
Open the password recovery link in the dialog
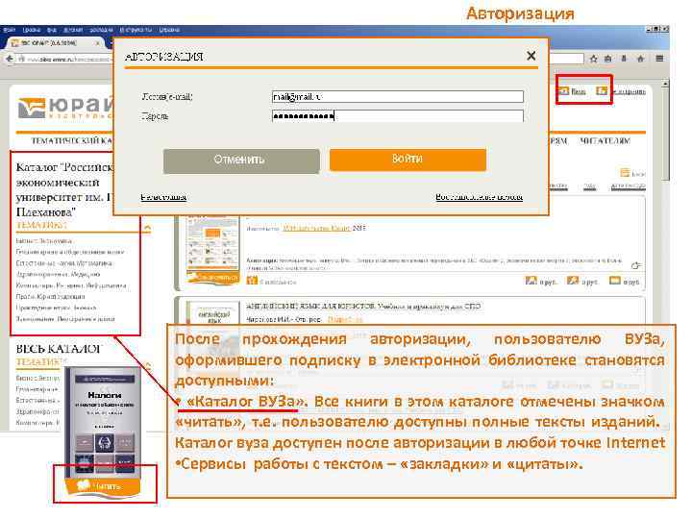click(x=479, y=197)
